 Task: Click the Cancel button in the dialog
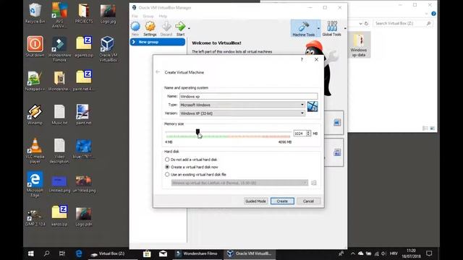[308, 201]
